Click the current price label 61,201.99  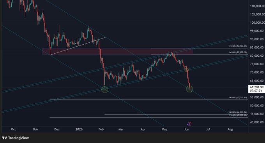pos(257,87)
